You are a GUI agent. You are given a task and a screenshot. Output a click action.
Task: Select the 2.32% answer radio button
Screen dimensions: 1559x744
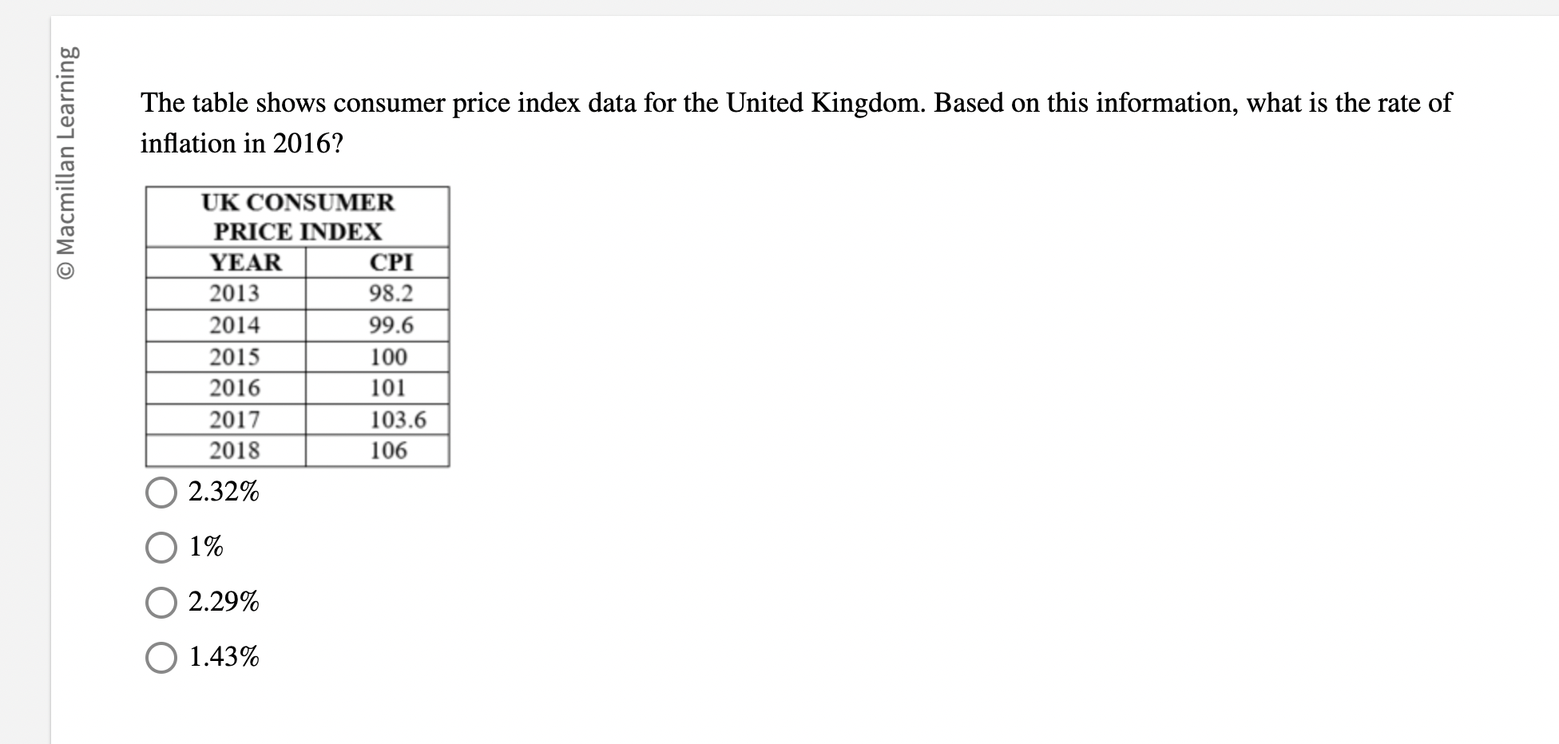[x=161, y=493]
